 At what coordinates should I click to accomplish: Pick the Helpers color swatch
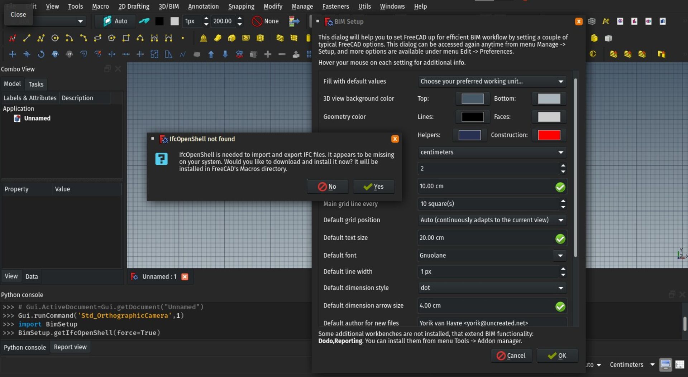[x=469, y=135]
